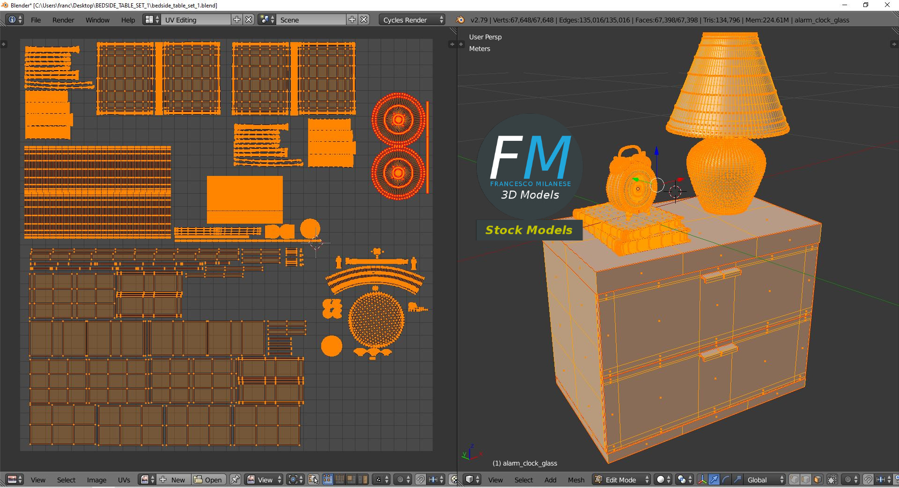Add a new scene
Image resolution: width=899 pixels, height=488 pixels.
point(352,20)
